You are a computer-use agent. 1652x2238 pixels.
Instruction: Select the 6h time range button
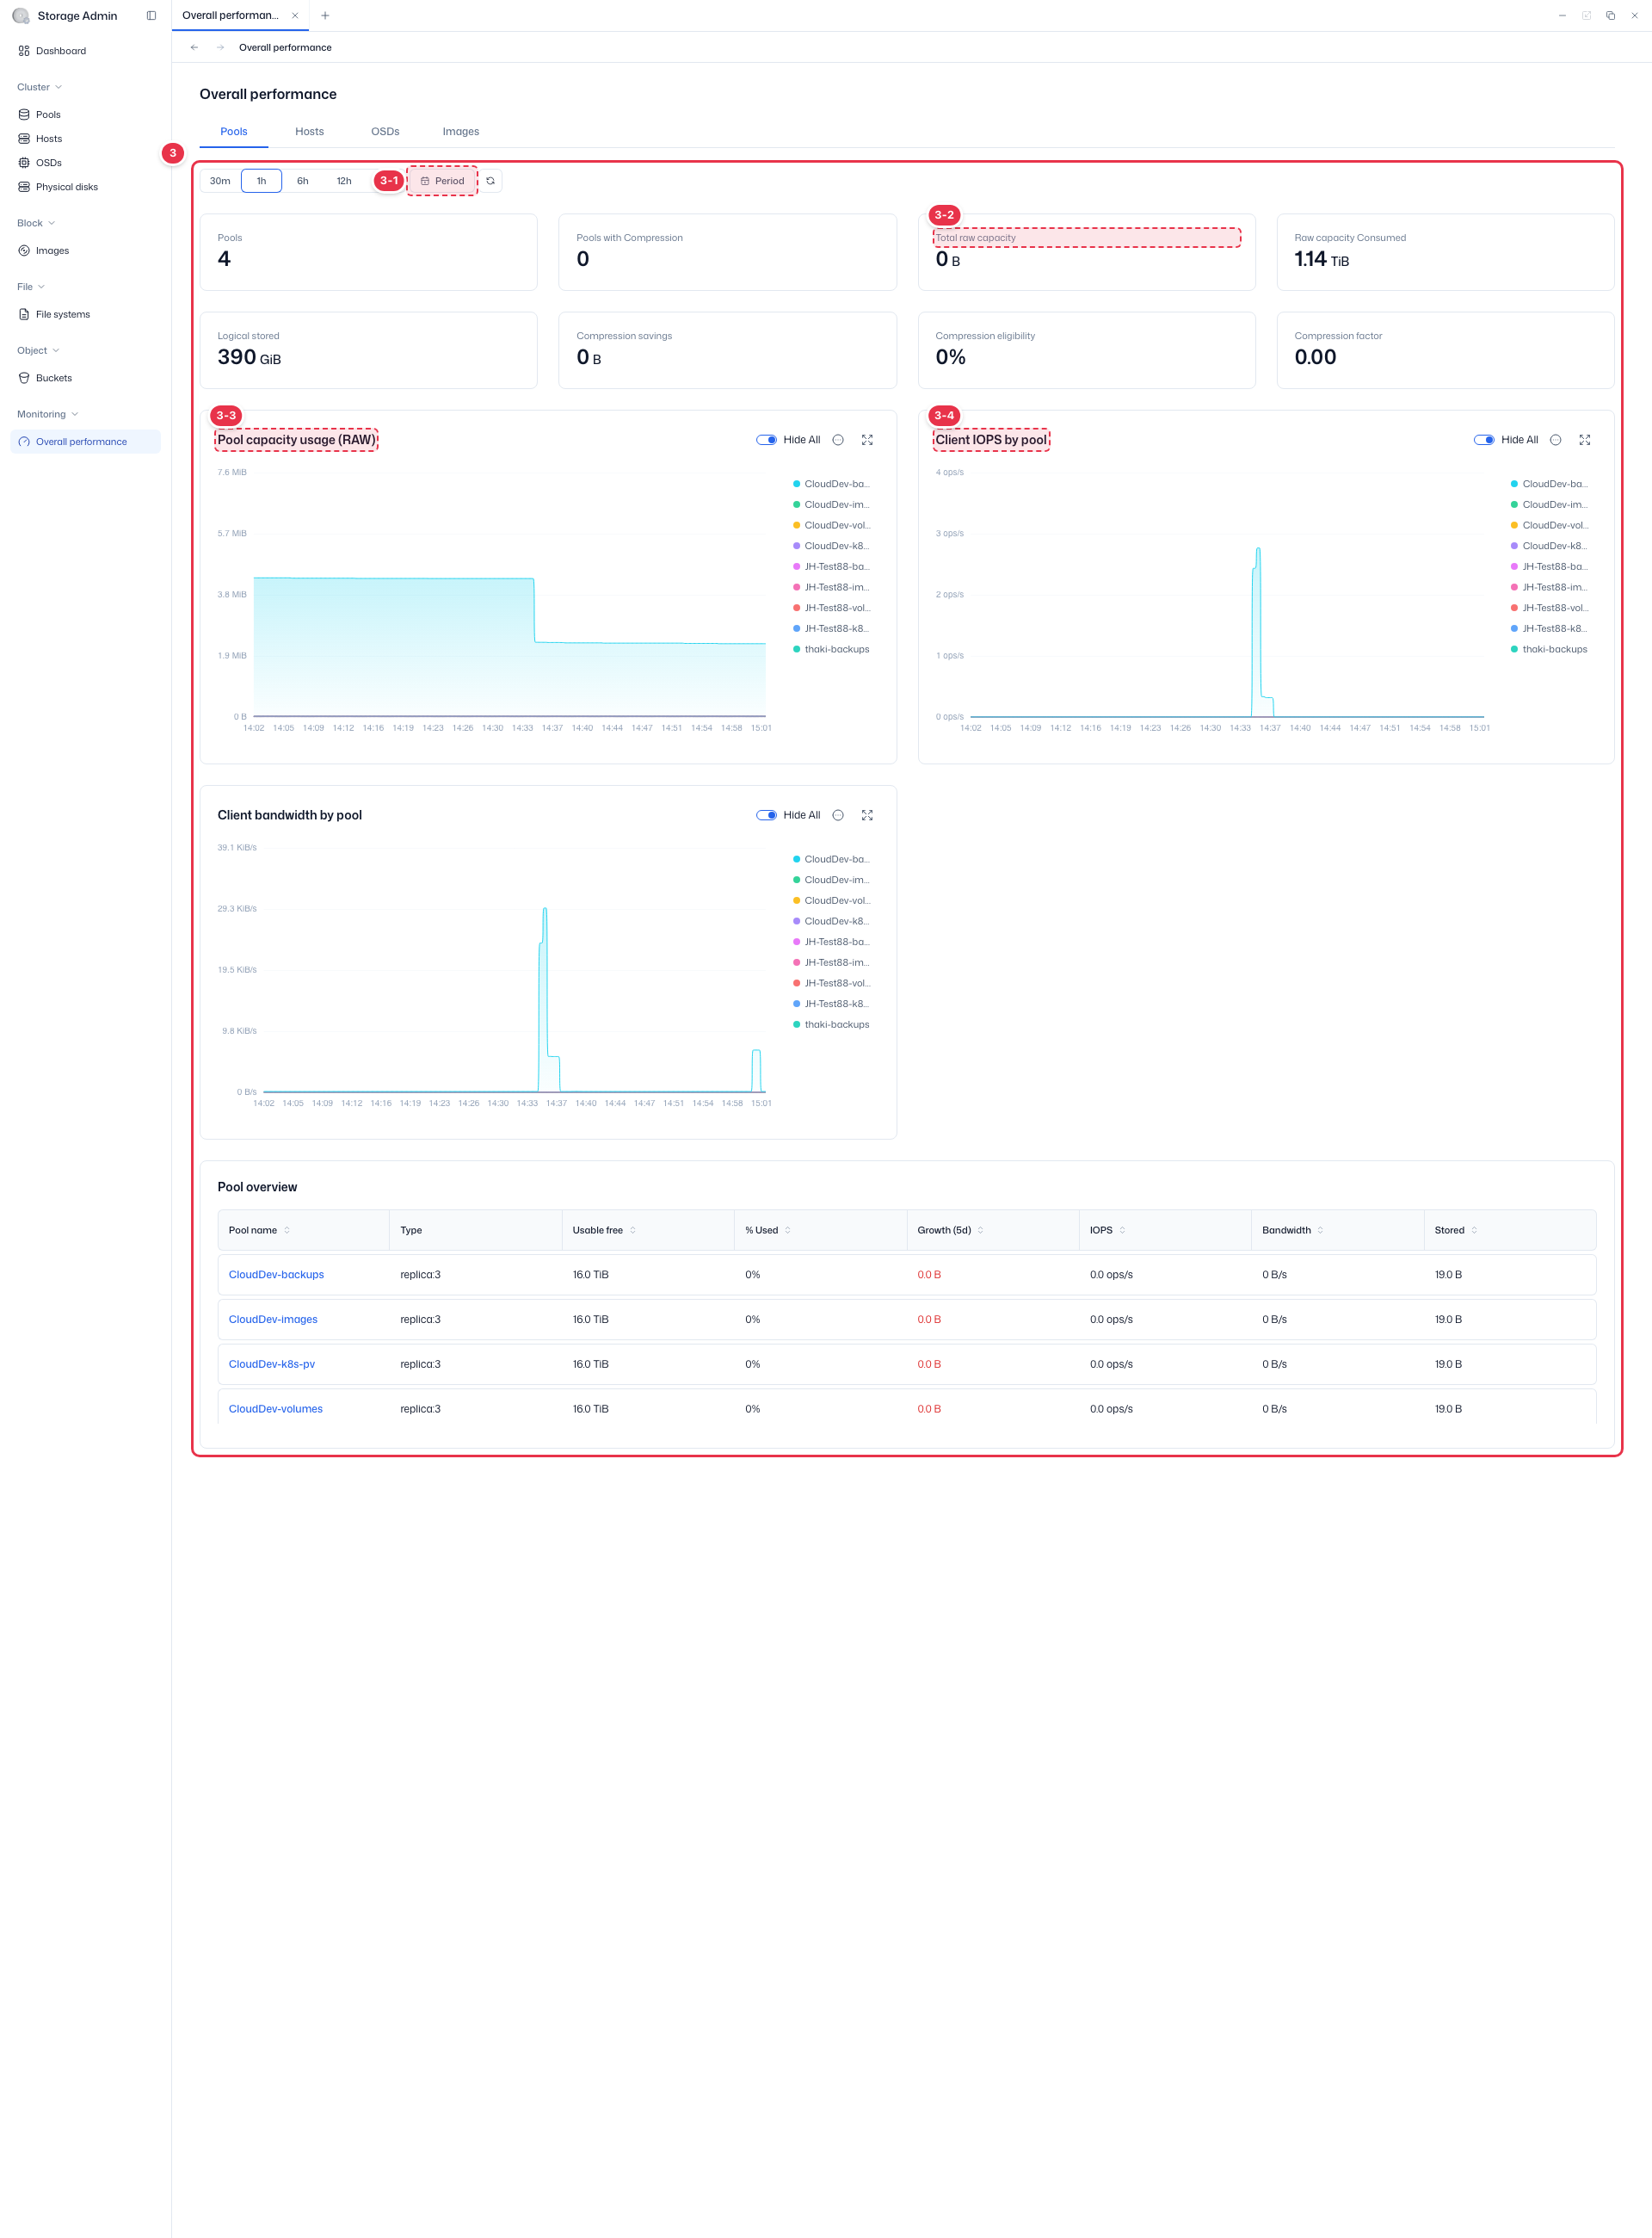click(x=302, y=181)
